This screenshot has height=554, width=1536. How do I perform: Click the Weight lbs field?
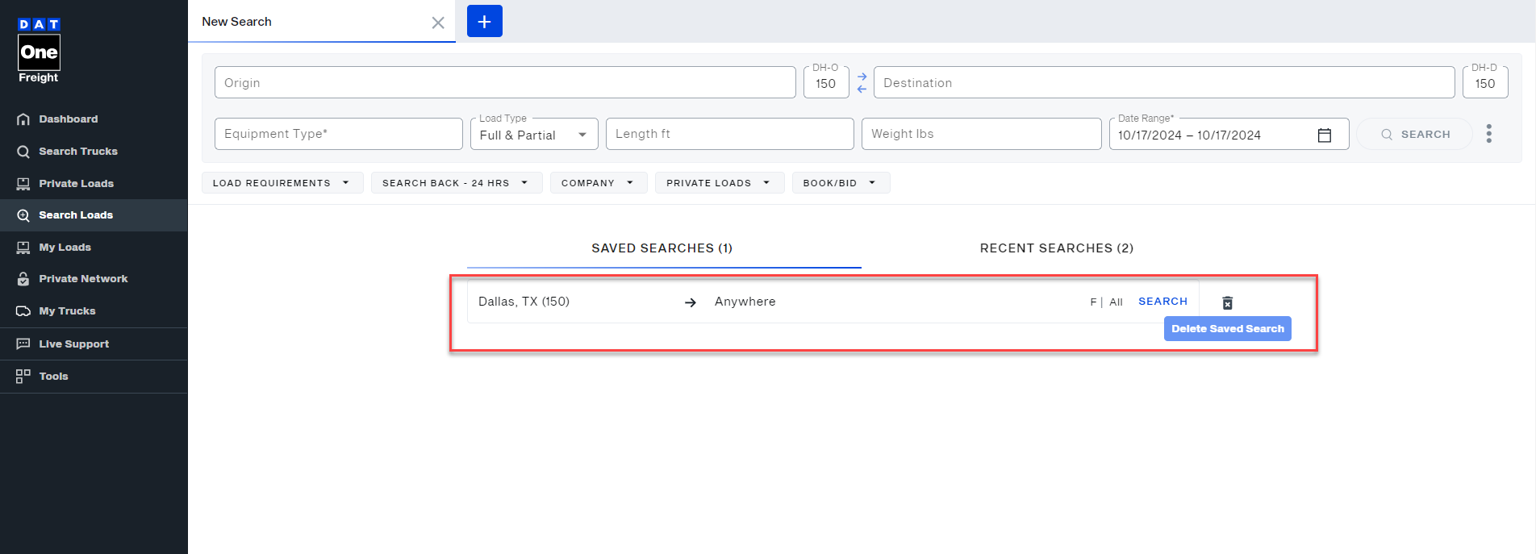[x=982, y=134]
